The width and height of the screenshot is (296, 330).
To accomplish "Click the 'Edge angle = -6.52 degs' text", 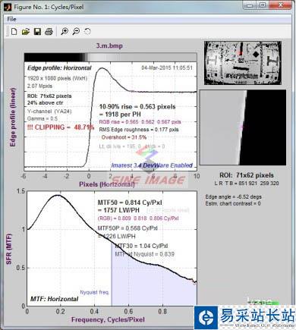I will tap(233, 196).
